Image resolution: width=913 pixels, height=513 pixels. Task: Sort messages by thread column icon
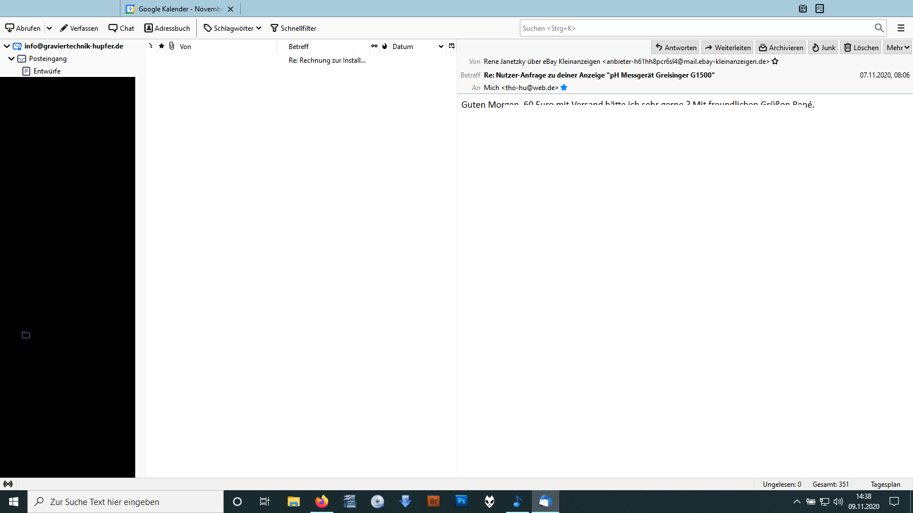coord(151,46)
